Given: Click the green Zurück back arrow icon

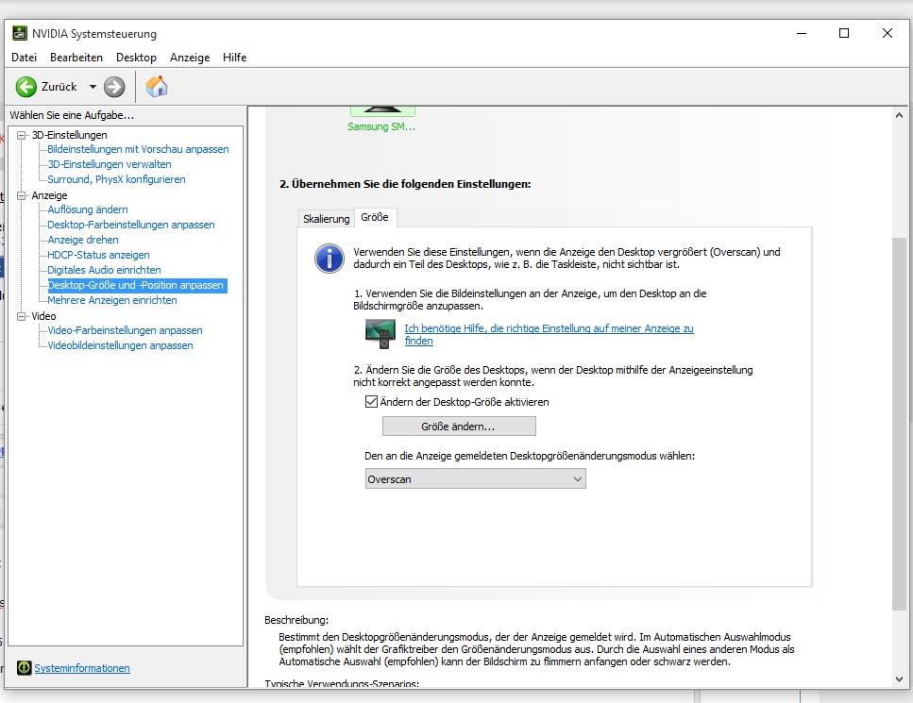Looking at the screenshot, I should 25,87.
